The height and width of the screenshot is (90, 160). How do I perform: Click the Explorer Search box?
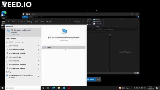point(120,29)
